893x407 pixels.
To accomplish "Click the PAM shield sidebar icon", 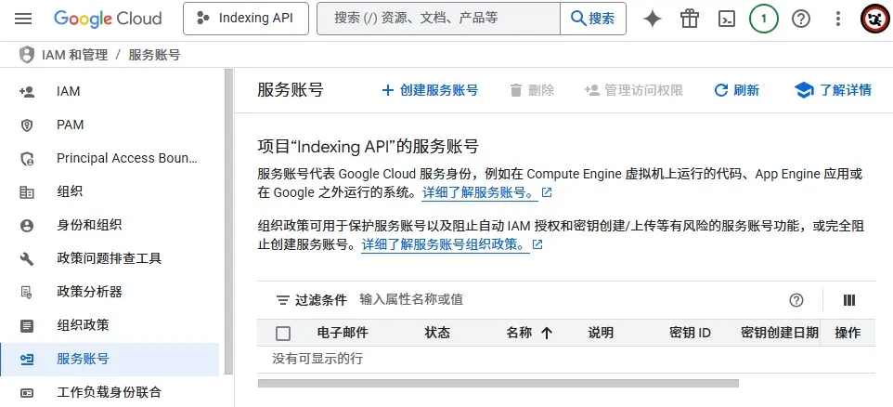I will click(x=27, y=125).
